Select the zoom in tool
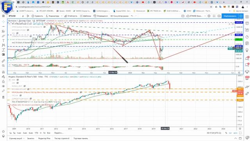 coord(4,66)
